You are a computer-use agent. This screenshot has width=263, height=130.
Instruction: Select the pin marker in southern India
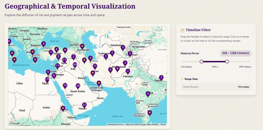click(x=150, y=113)
